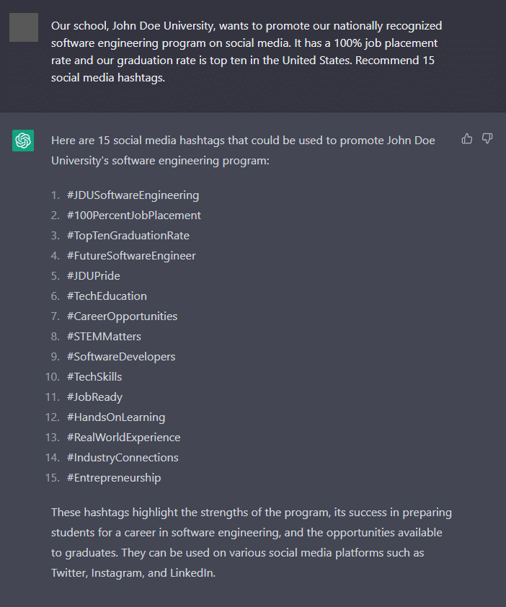
Task: Click the #Entrepreneurship hashtag
Action: click(x=114, y=477)
